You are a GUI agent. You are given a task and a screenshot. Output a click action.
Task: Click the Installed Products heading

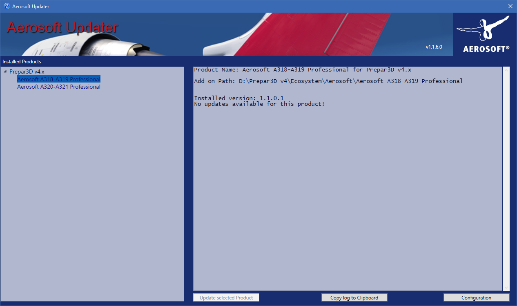(x=22, y=62)
